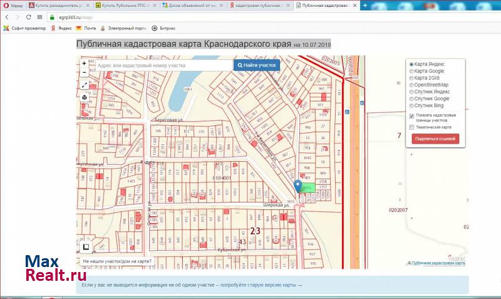
Task: Select OpenStreetMap as map layer
Action: coord(411,85)
